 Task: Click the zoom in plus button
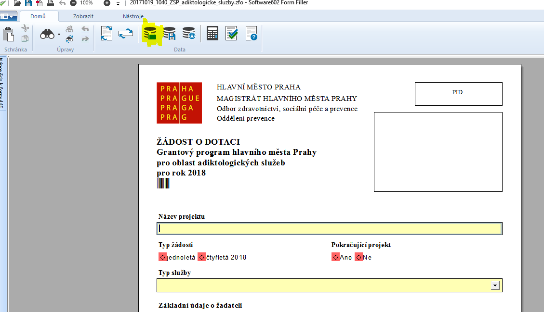(106, 3)
